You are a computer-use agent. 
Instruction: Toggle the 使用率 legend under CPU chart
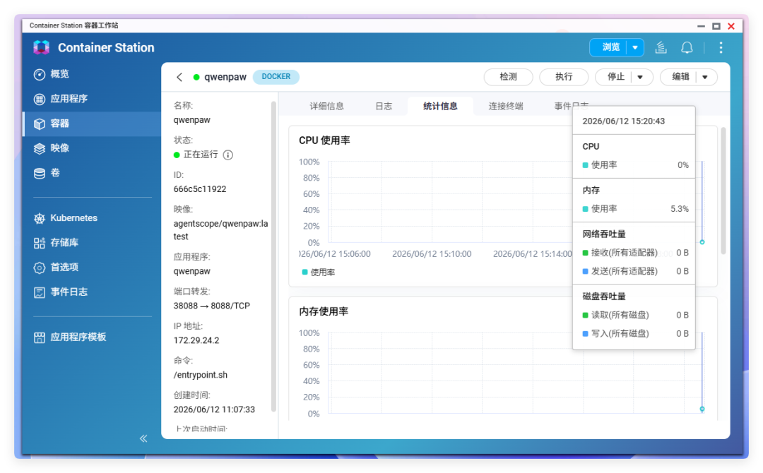[319, 273]
